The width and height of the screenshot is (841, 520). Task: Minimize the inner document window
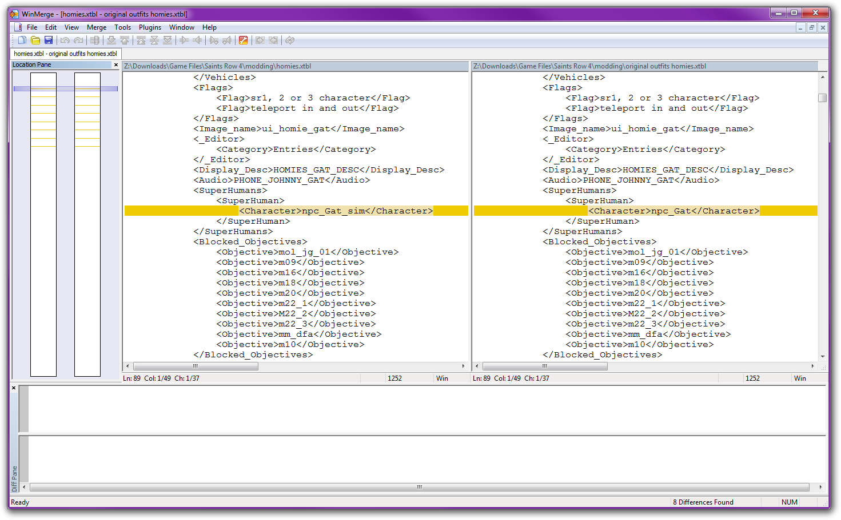tap(800, 27)
